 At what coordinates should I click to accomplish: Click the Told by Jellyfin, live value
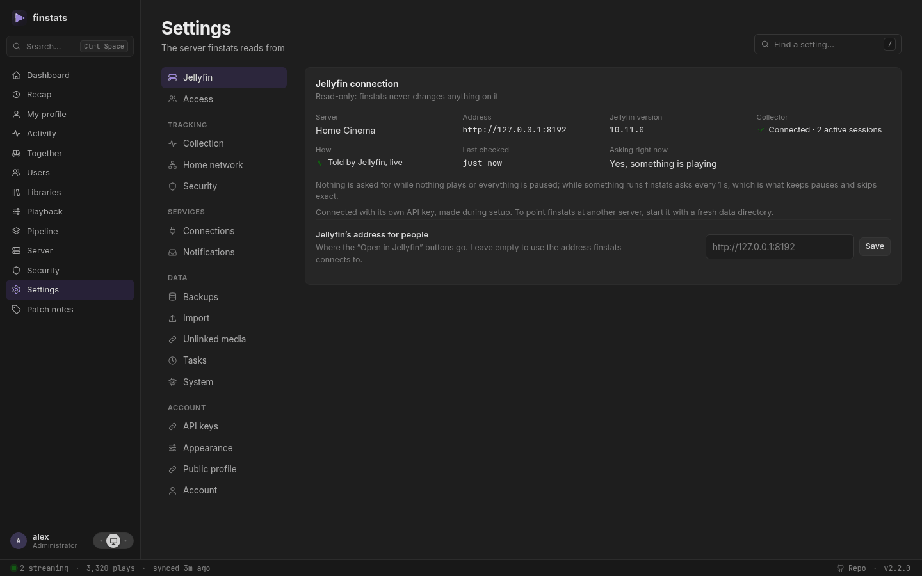[x=359, y=163]
